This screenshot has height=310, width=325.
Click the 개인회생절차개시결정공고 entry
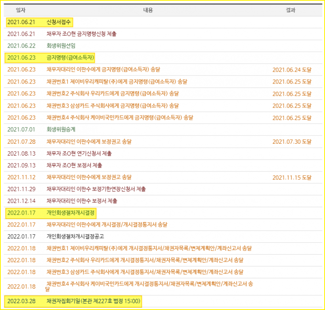click(x=75, y=236)
